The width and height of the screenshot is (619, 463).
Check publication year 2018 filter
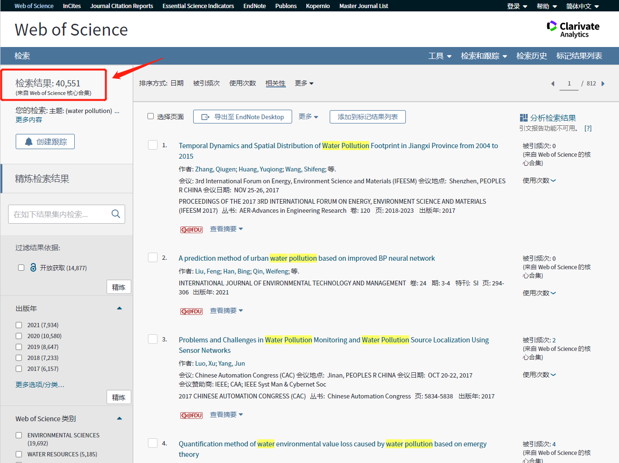point(19,358)
